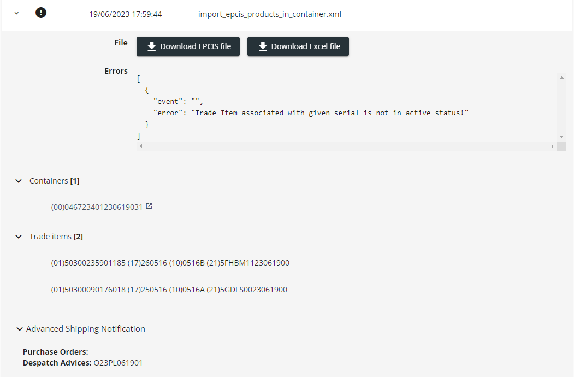Image resolution: width=574 pixels, height=377 pixels.
Task: Collapse the Trade items section
Action: (x=18, y=236)
